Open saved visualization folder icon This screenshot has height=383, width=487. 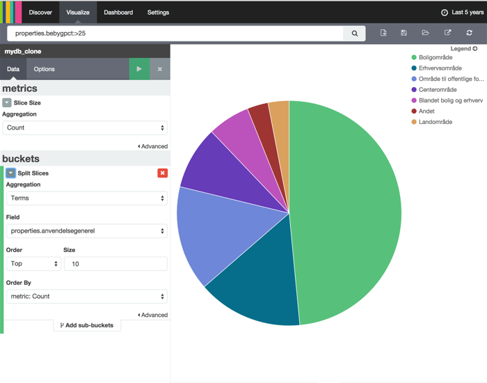coord(425,33)
